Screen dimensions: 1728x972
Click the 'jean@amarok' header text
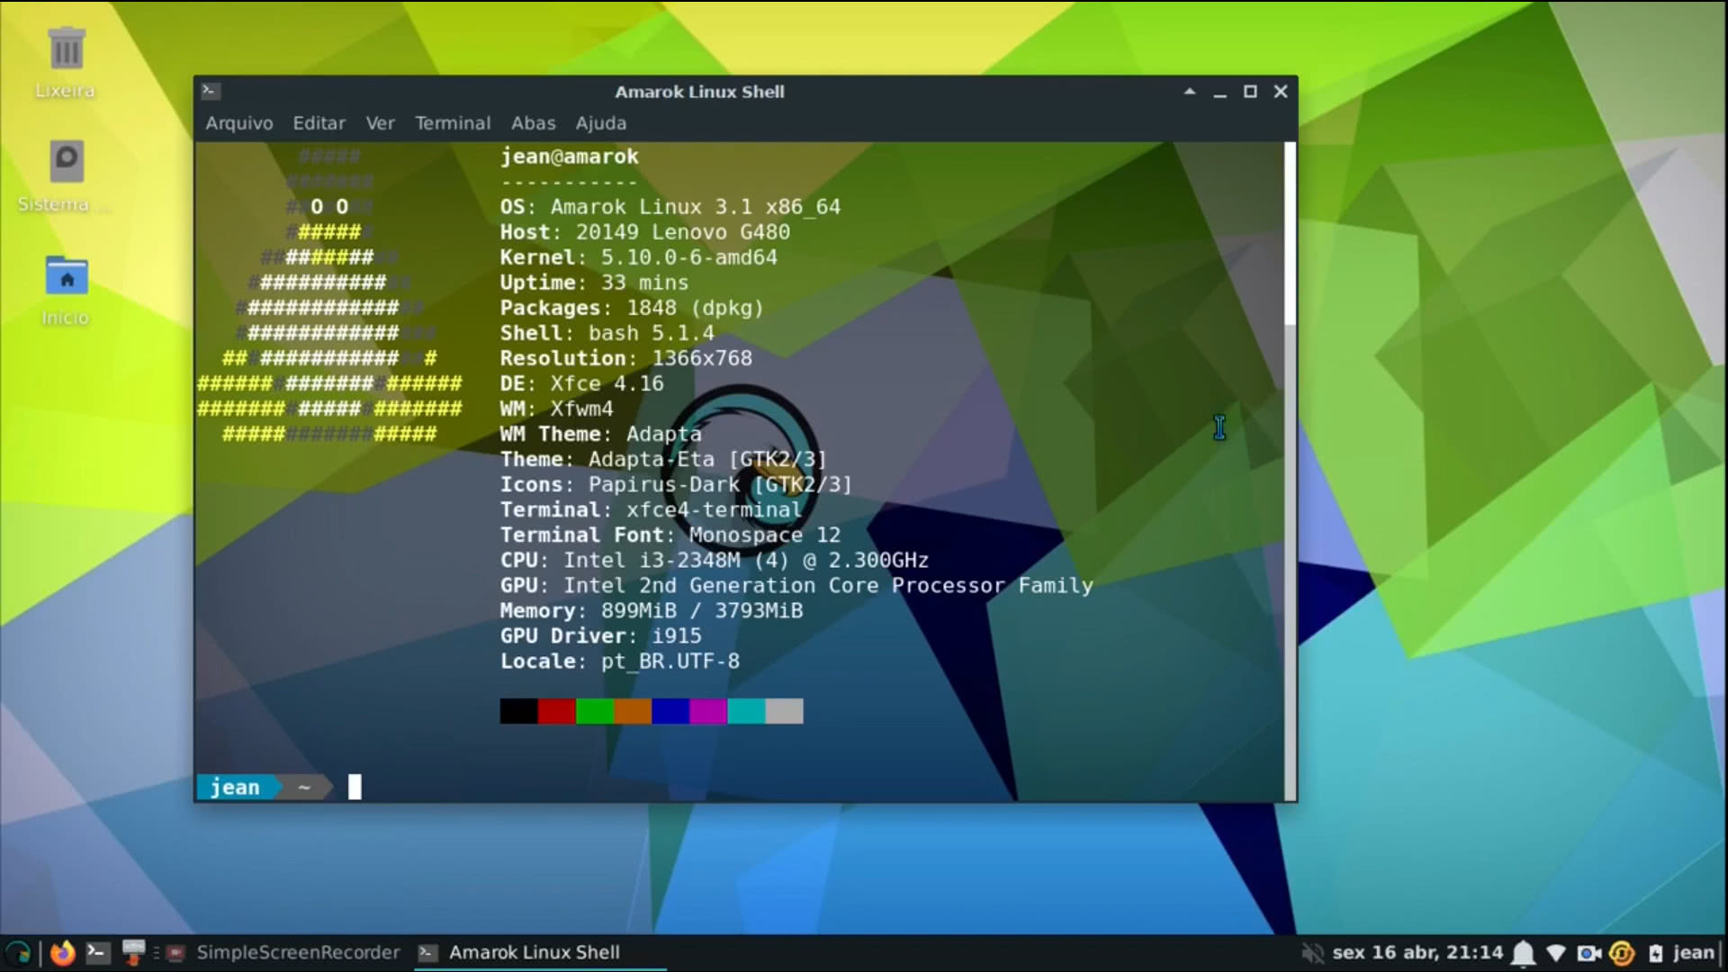tap(570, 157)
